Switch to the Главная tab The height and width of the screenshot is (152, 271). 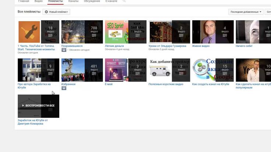point(24,1)
